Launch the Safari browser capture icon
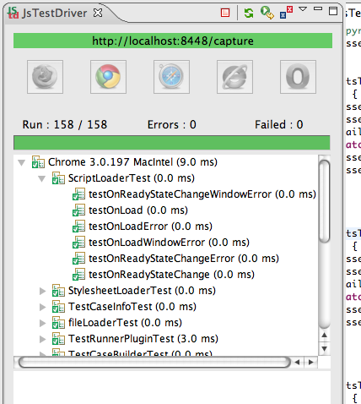 (x=171, y=77)
